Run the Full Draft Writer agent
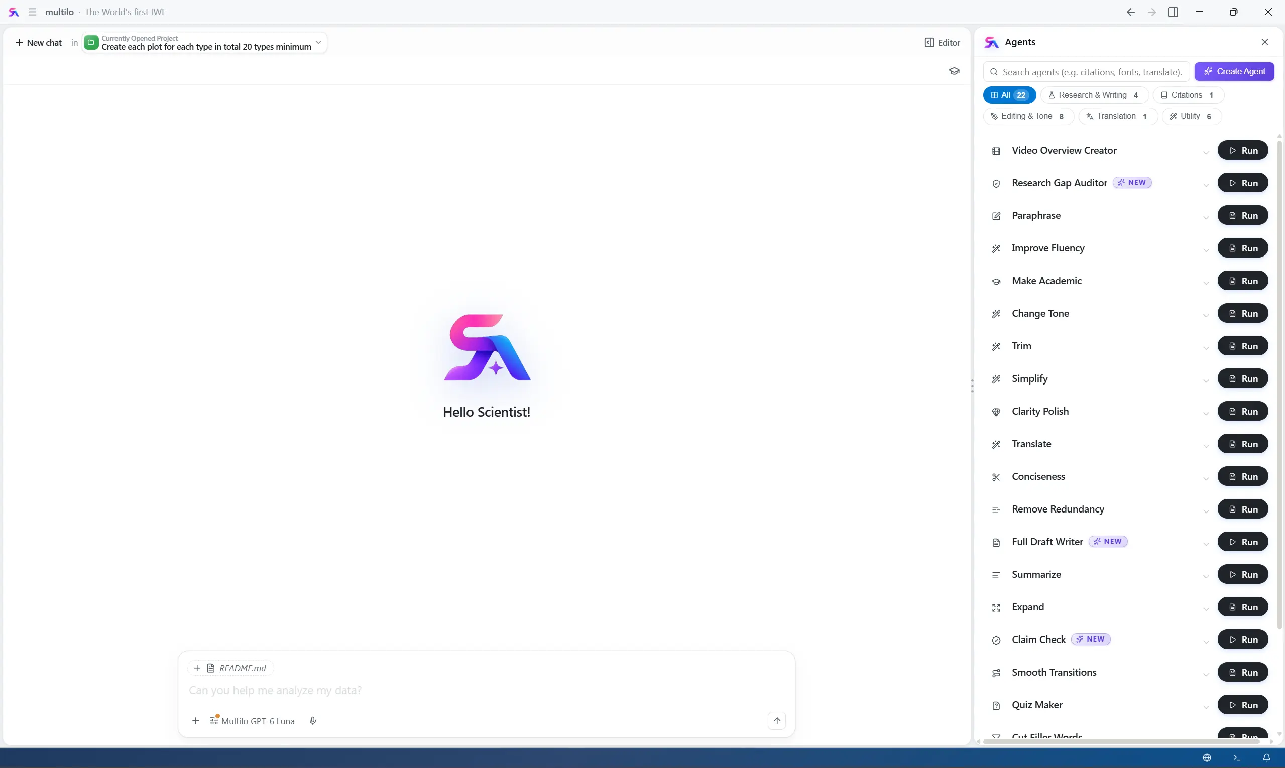The image size is (1285, 768). pos(1242,542)
